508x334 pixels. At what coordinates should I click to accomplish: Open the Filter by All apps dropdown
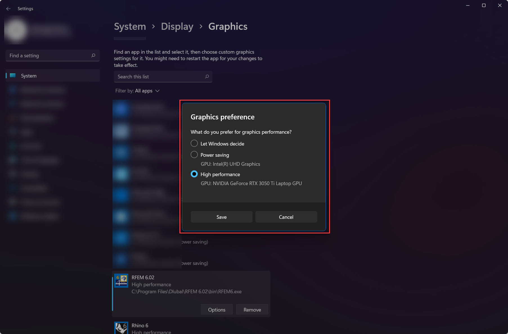(x=138, y=91)
